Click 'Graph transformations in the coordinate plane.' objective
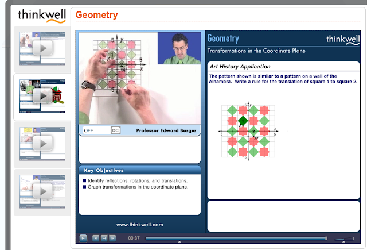Image resolution: width=367 pixels, height=250 pixels. [138, 187]
